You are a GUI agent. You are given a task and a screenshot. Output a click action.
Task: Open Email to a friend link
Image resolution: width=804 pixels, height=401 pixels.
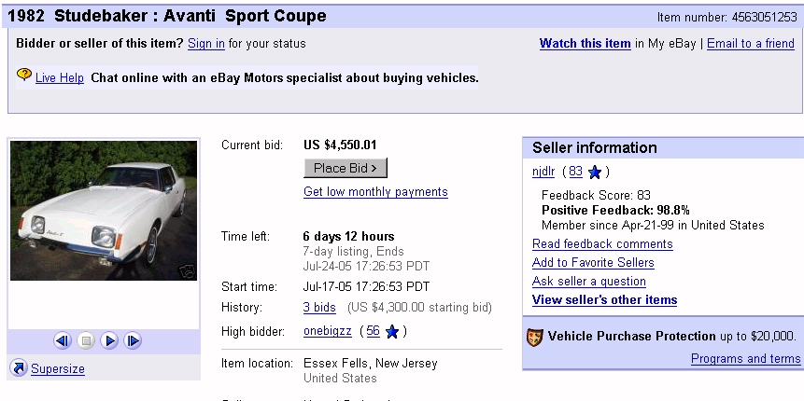tap(750, 44)
